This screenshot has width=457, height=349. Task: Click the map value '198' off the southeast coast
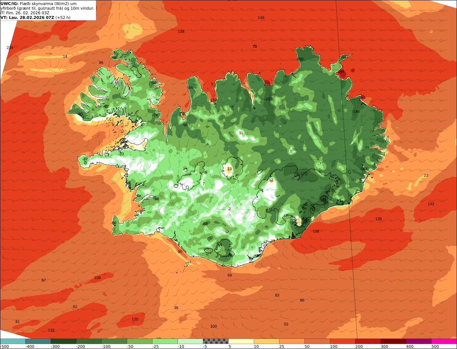tap(316, 231)
